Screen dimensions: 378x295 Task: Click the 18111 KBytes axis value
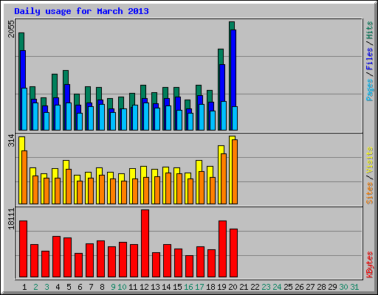click(11, 219)
